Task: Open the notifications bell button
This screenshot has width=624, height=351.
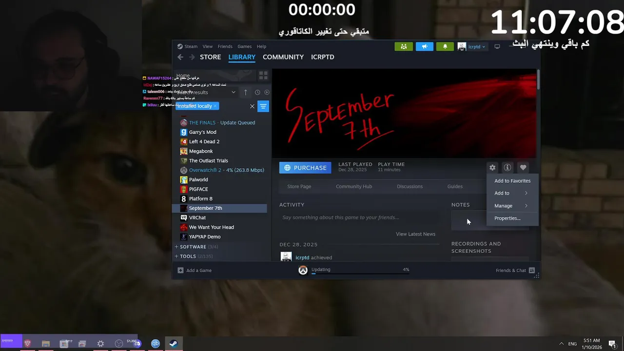Action: (x=445, y=46)
